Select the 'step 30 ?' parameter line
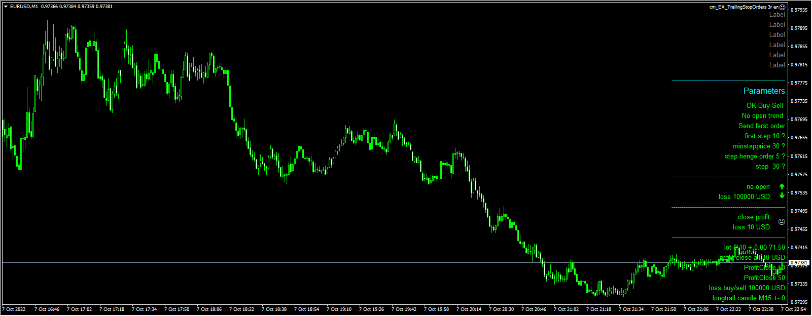 click(770, 167)
